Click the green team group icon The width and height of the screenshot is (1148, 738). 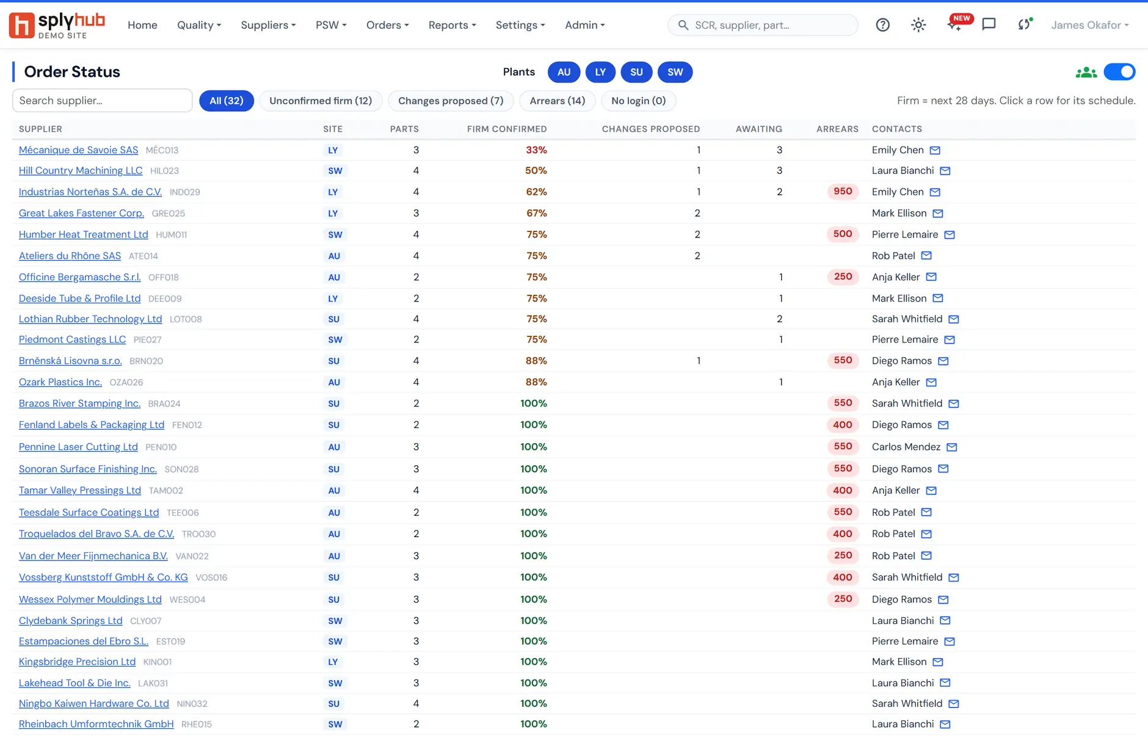(1086, 72)
